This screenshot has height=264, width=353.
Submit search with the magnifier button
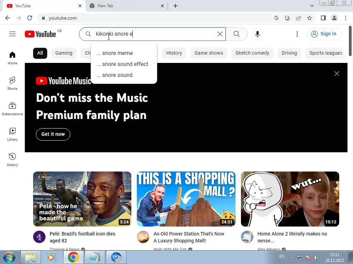click(236, 34)
